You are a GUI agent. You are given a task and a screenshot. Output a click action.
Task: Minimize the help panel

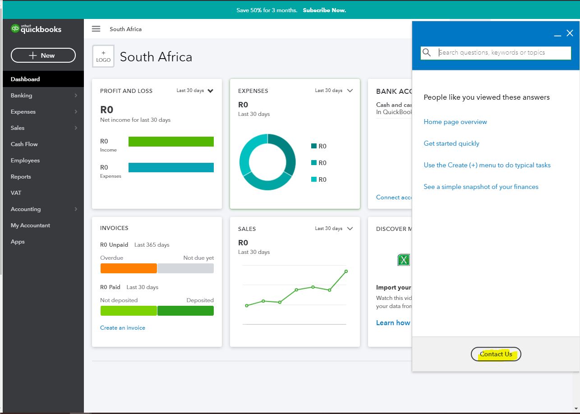(x=558, y=34)
